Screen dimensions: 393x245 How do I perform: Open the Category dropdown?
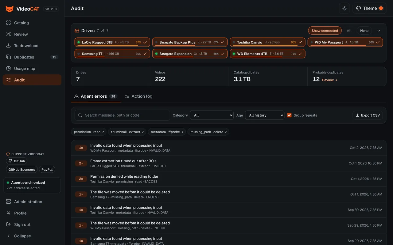(x=212, y=115)
